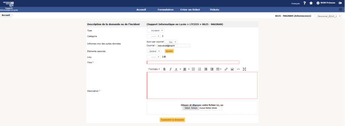Focus the Titre input field
The height and width of the screenshot is (126, 345).
(193, 62)
